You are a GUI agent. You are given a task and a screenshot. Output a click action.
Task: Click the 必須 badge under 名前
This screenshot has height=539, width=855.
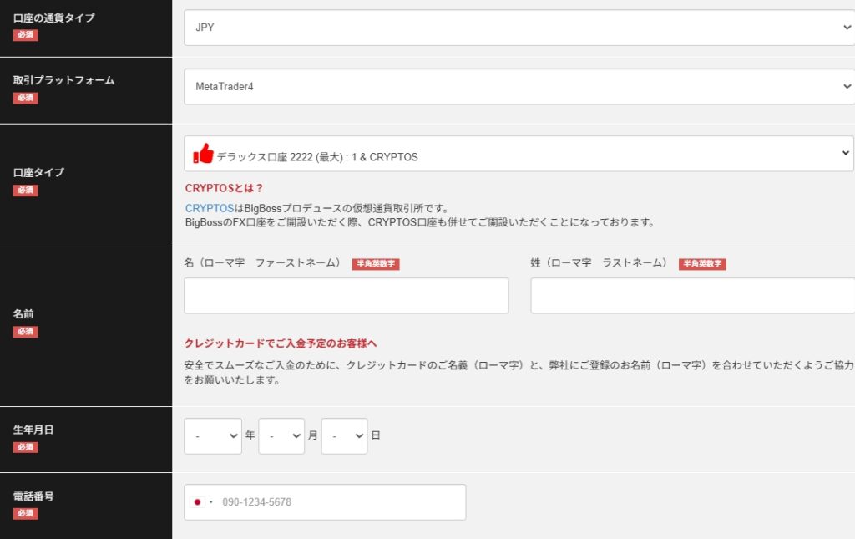25,332
